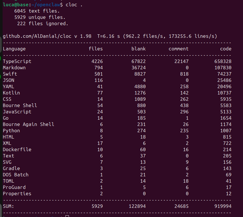Click Dockerfile code count 214

tap(227, 149)
